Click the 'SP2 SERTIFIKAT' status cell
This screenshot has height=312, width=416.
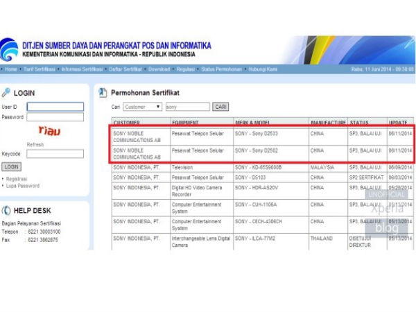(x=366, y=177)
